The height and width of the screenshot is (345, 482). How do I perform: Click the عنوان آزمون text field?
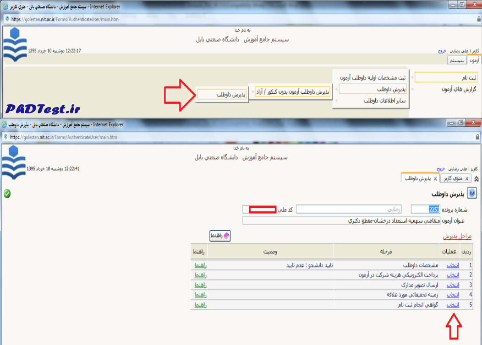coord(341,221)
